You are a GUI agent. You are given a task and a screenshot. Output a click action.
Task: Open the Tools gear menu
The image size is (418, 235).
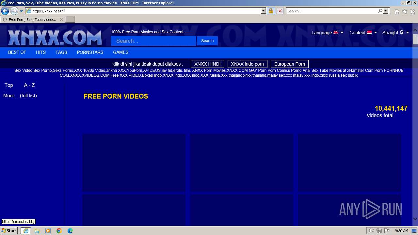point(413,11)
